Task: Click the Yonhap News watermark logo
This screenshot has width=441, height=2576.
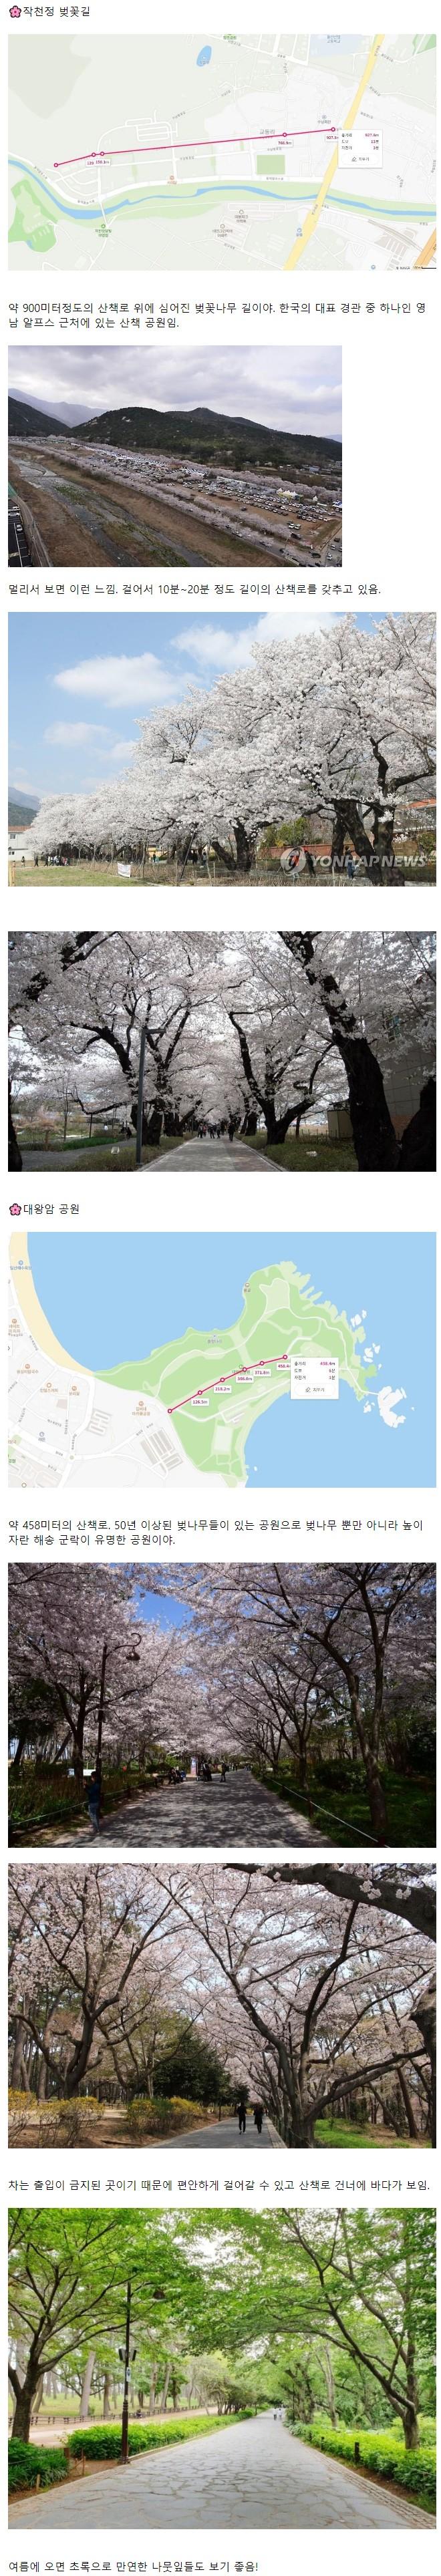Action: [355, 859]
